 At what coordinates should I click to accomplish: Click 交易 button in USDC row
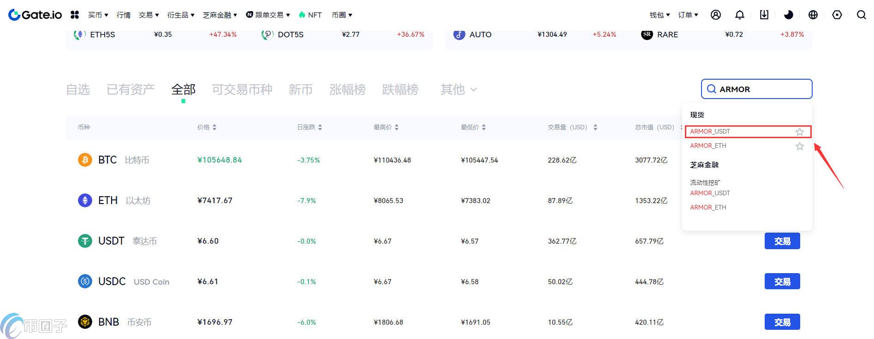coord(782,281)
